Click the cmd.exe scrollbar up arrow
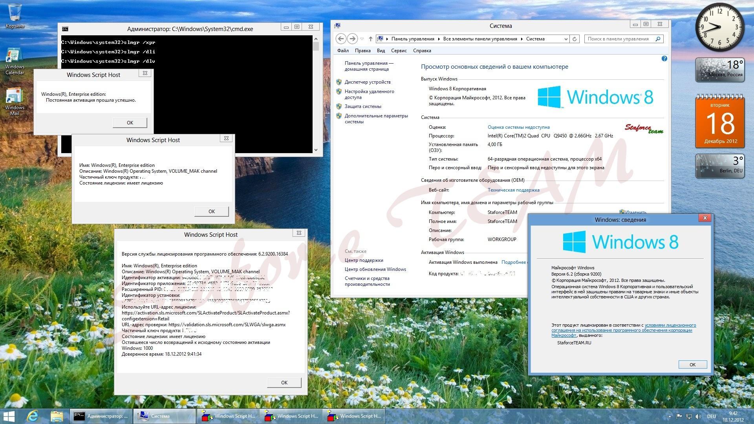Screen dimensions: 754x424 [316, 38]
